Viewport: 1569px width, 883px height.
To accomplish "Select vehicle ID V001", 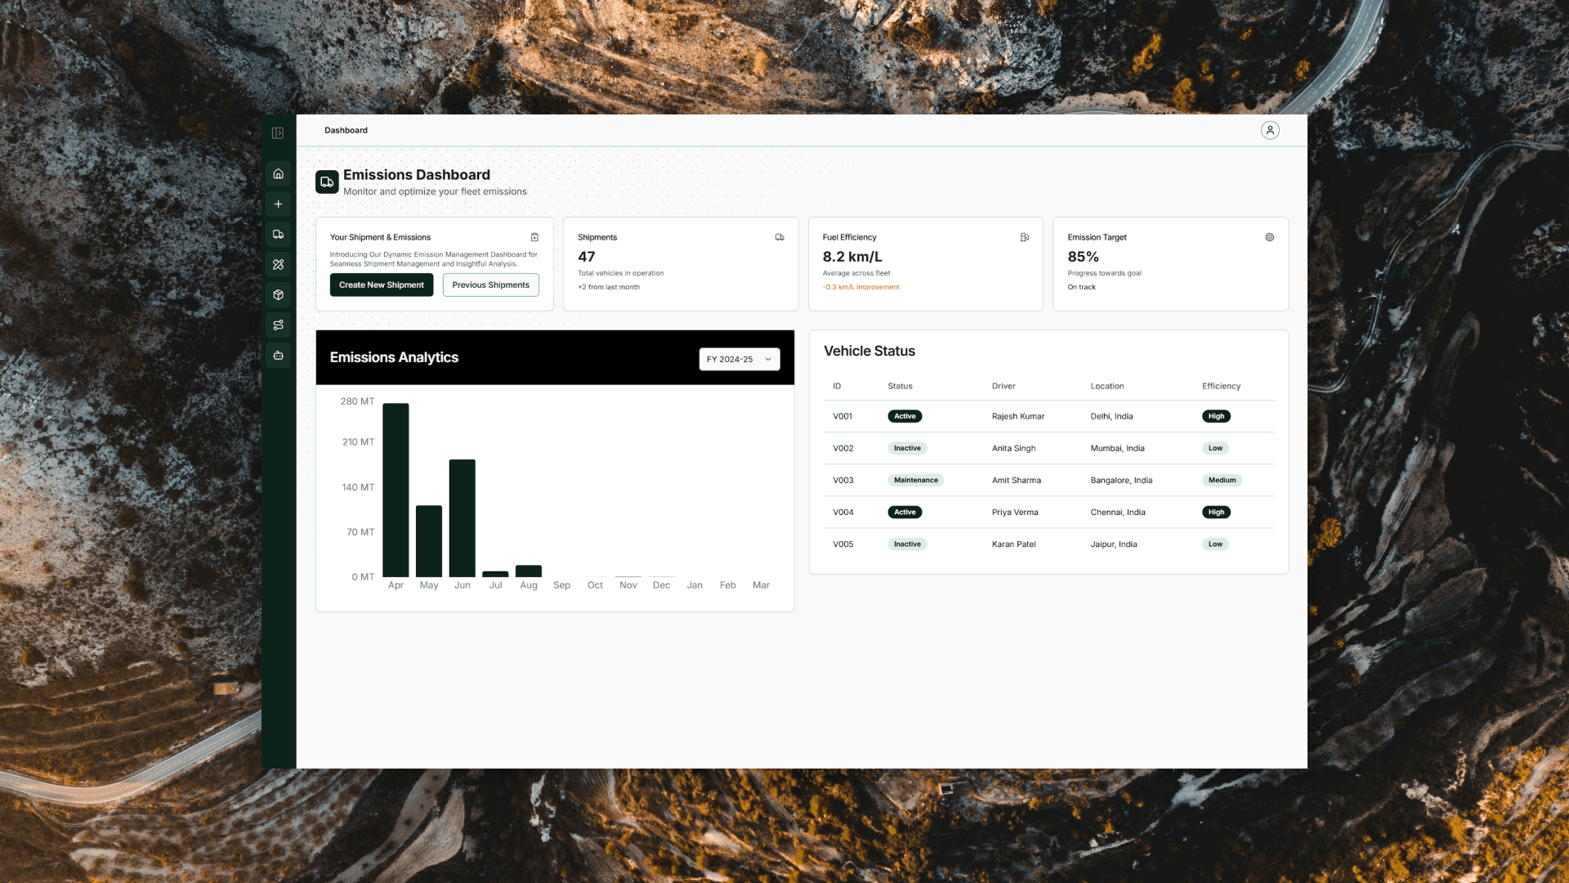I will click(x=843, y=416).
